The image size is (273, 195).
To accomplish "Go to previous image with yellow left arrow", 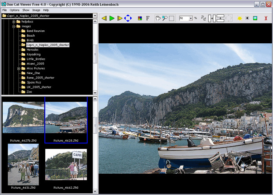I will [x=104, y=18].
